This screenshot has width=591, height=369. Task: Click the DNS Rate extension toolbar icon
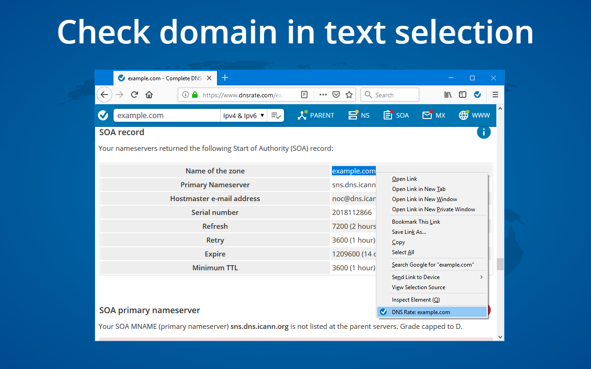coord(477,95)
